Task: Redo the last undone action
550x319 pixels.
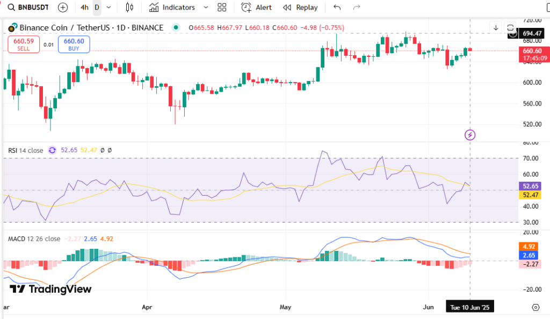Action: tap(357, 8)
